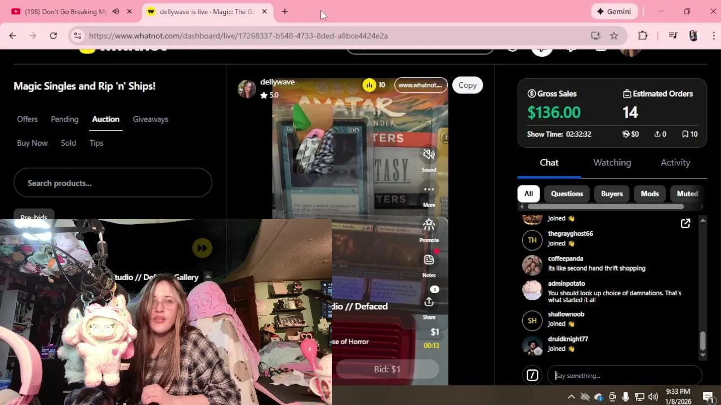Mute the YouTube tab audio icon

115,11
